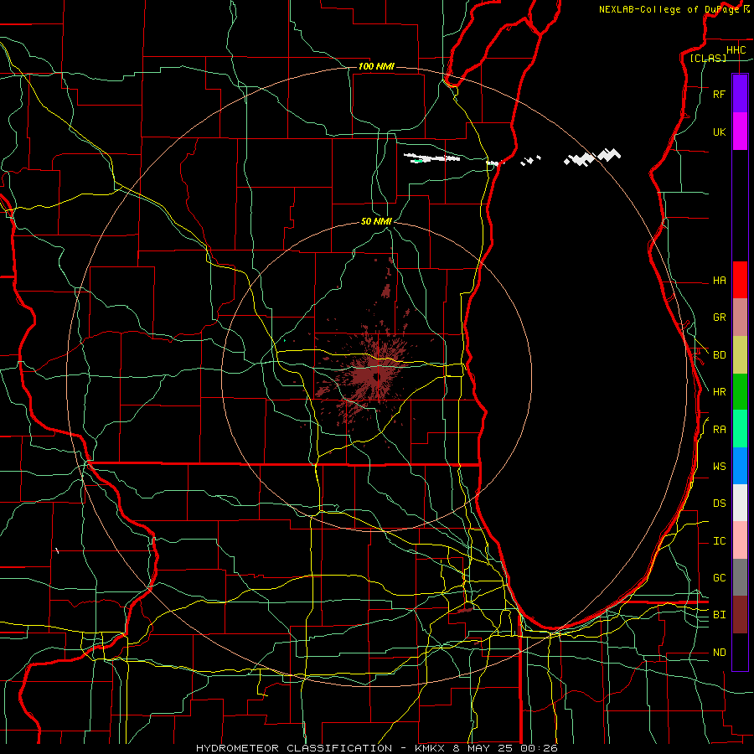Click the mint green RA legend swatch
The image size is (754, 754).
(x=740, y=429)
